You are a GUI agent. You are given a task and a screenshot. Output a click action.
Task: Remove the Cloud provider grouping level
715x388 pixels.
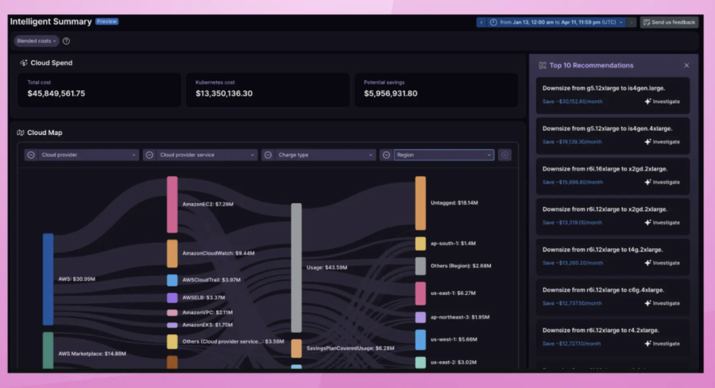point(31,155)
